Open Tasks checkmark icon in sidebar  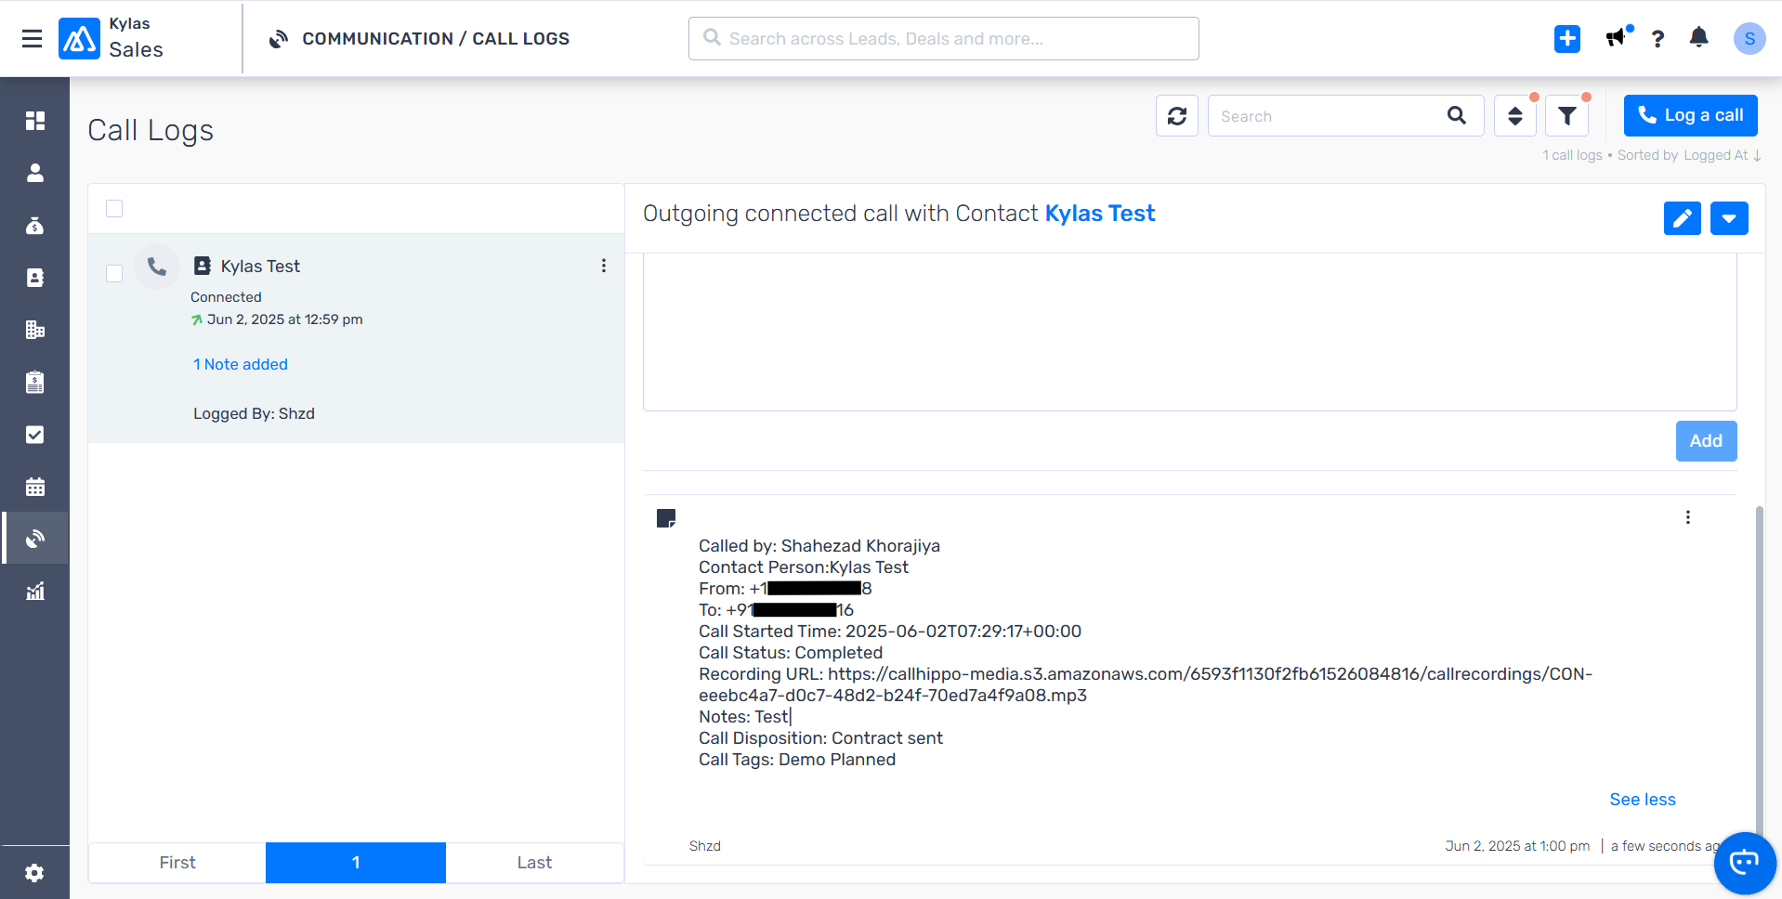(35, 435)
